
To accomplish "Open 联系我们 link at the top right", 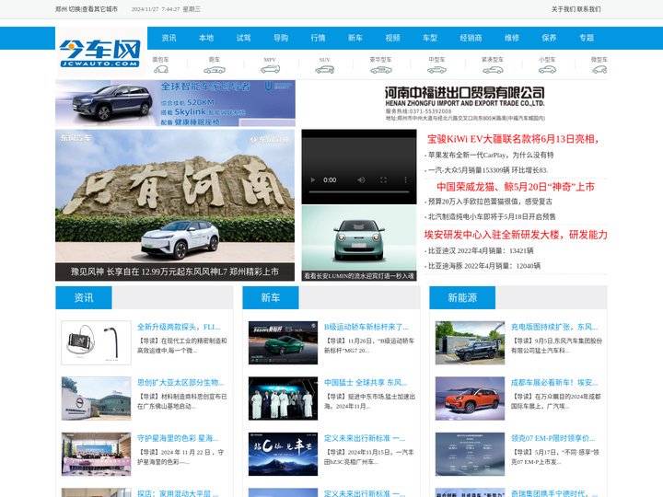I will pos(588,9).
